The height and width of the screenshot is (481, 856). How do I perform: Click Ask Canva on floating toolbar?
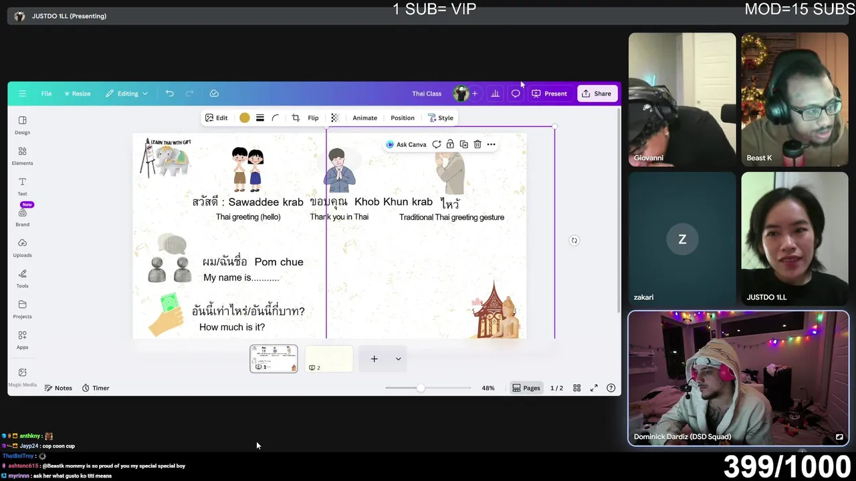coord(406,144)
